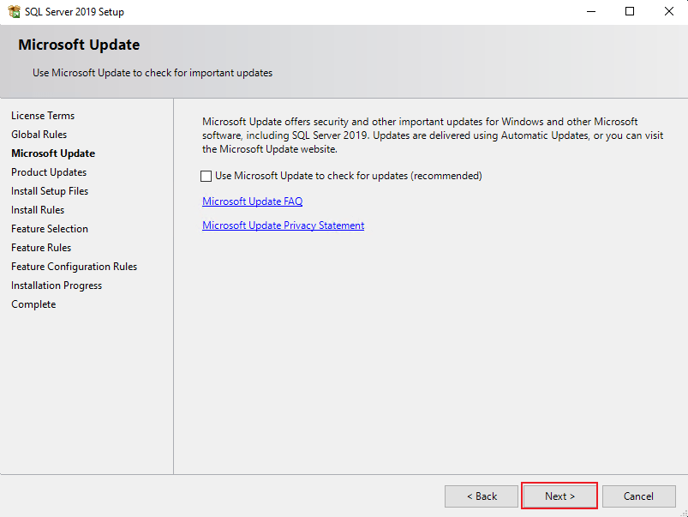The width and height of the screenshot is (688, 517).
Task: Select the Feature Rules step
Action: click(40, 247)
